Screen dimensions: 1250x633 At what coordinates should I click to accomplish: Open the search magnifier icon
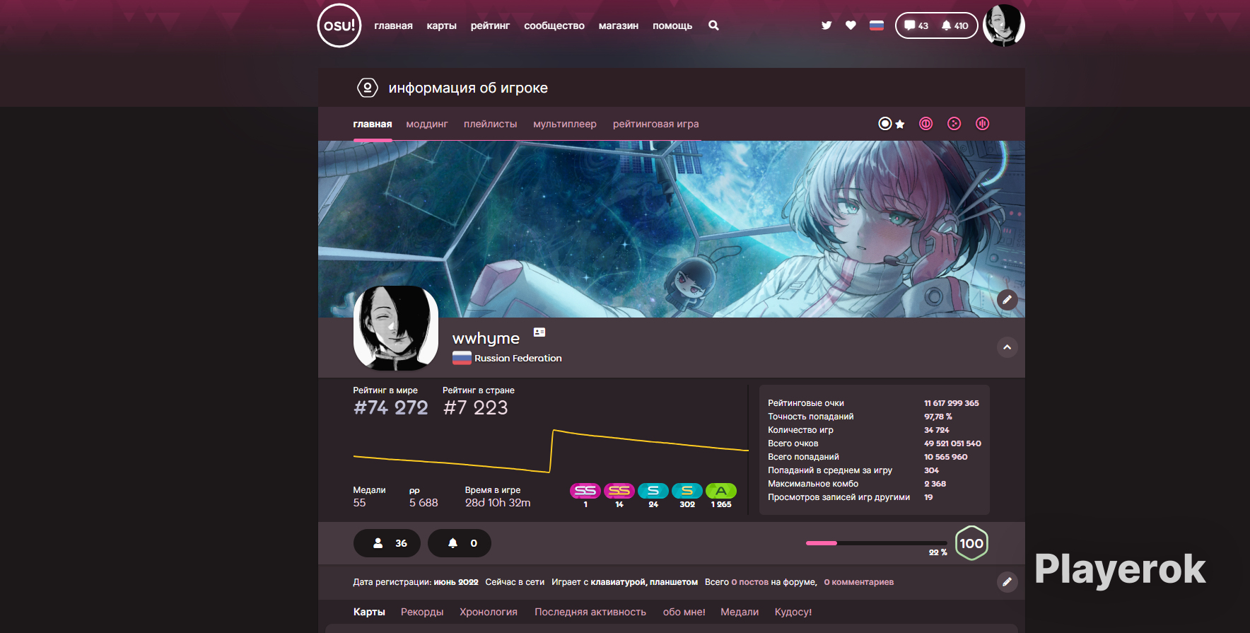click(x=713, y=25)
